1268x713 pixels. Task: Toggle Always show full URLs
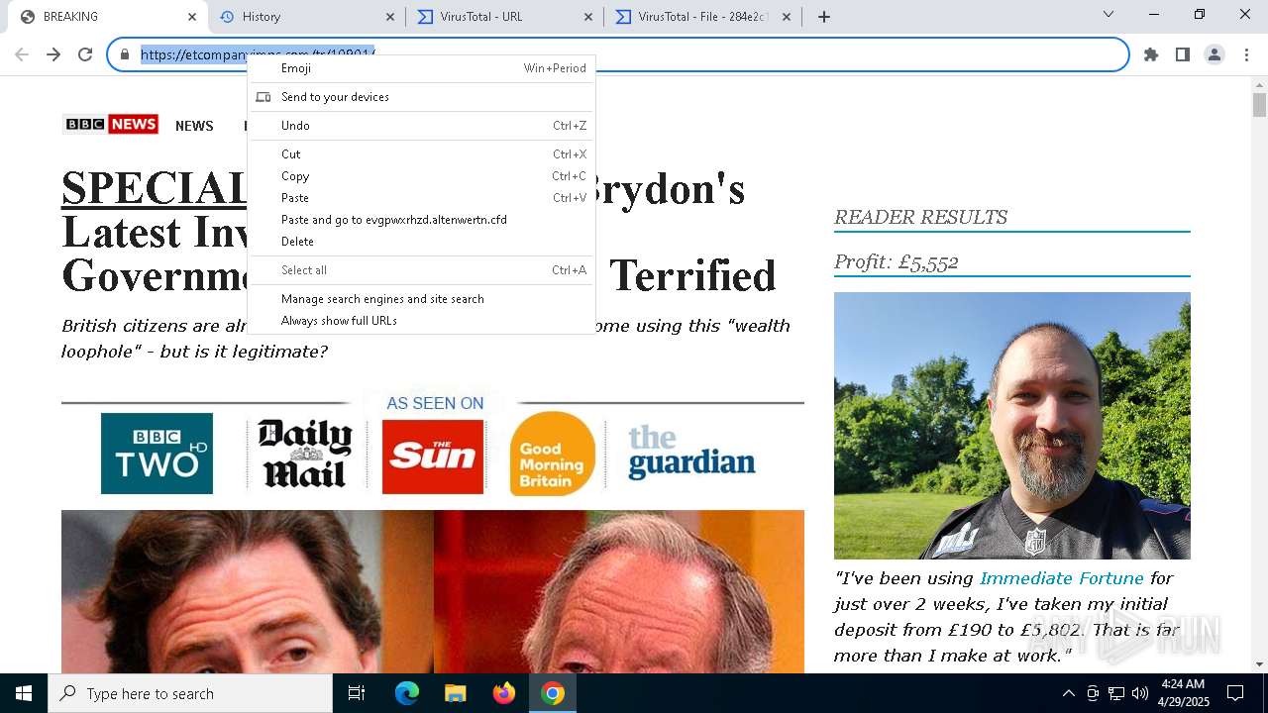[x=421, y=321]
